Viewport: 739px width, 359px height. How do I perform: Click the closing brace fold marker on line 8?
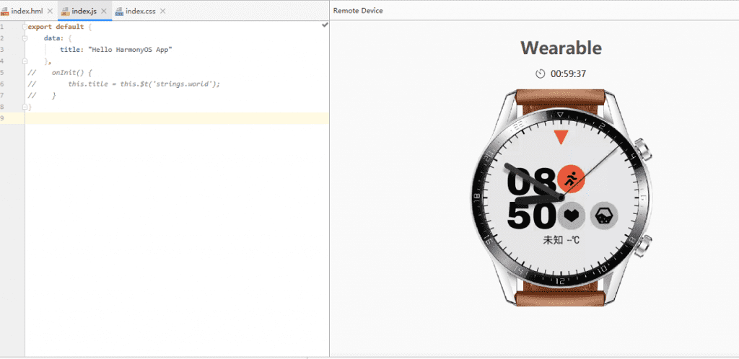[25, 107]
